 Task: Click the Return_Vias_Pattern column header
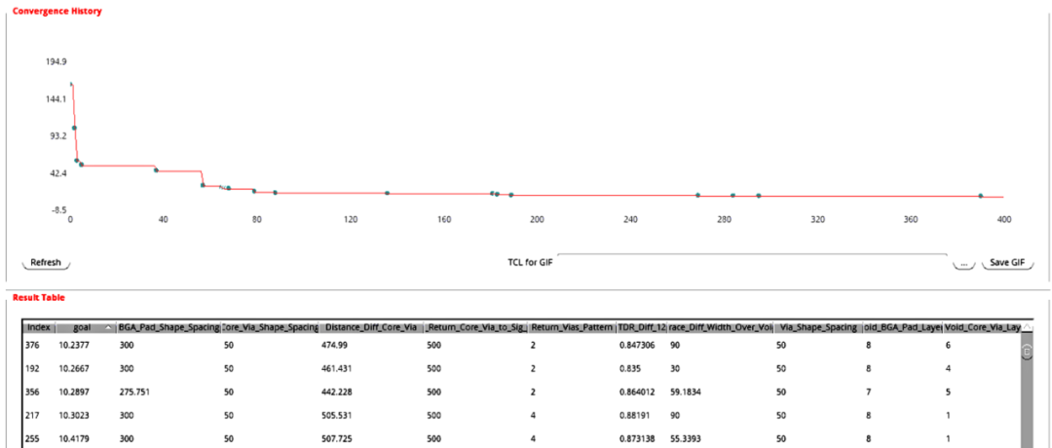click(x=571, y=327)
